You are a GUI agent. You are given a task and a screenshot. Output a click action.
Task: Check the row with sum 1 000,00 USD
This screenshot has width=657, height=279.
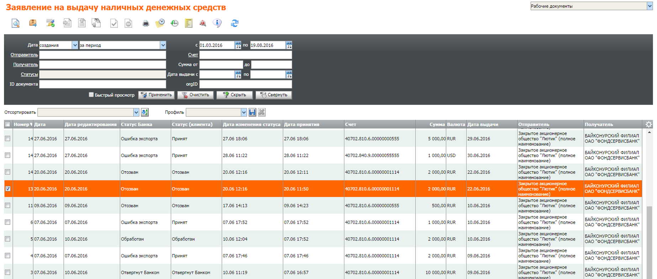(x=7, y=156)
